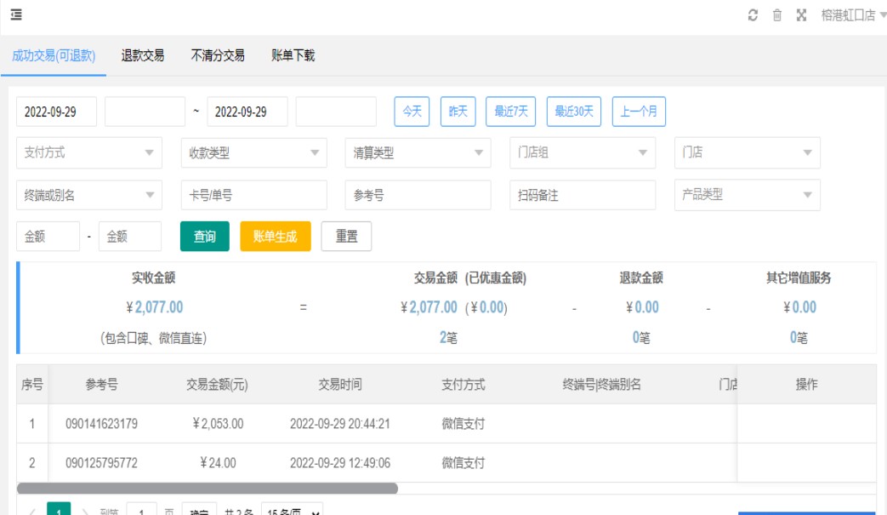Collapse the sidebar menu icon
Screen dimensions: 887x515
tap(16, 14)
